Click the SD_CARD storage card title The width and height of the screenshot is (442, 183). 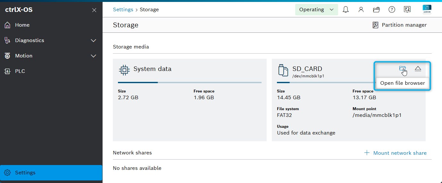(307, 69)
